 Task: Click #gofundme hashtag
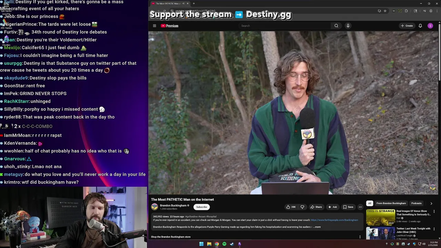(192, 217)
